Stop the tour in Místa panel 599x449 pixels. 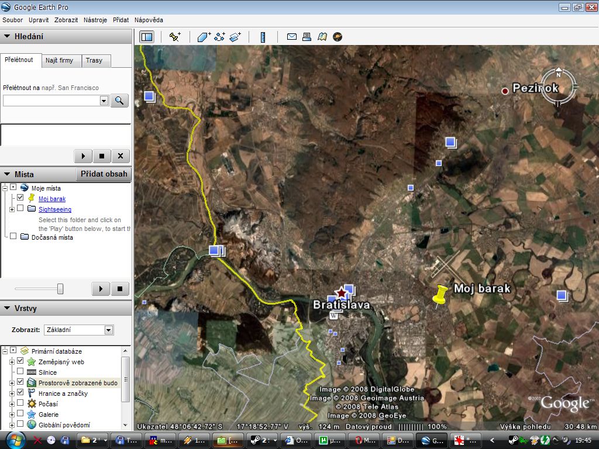coord(120,289)
